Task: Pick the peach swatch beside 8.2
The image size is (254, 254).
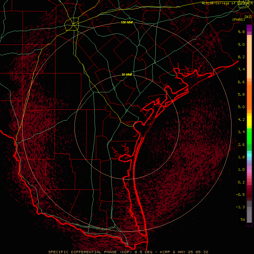Action: 249,58
